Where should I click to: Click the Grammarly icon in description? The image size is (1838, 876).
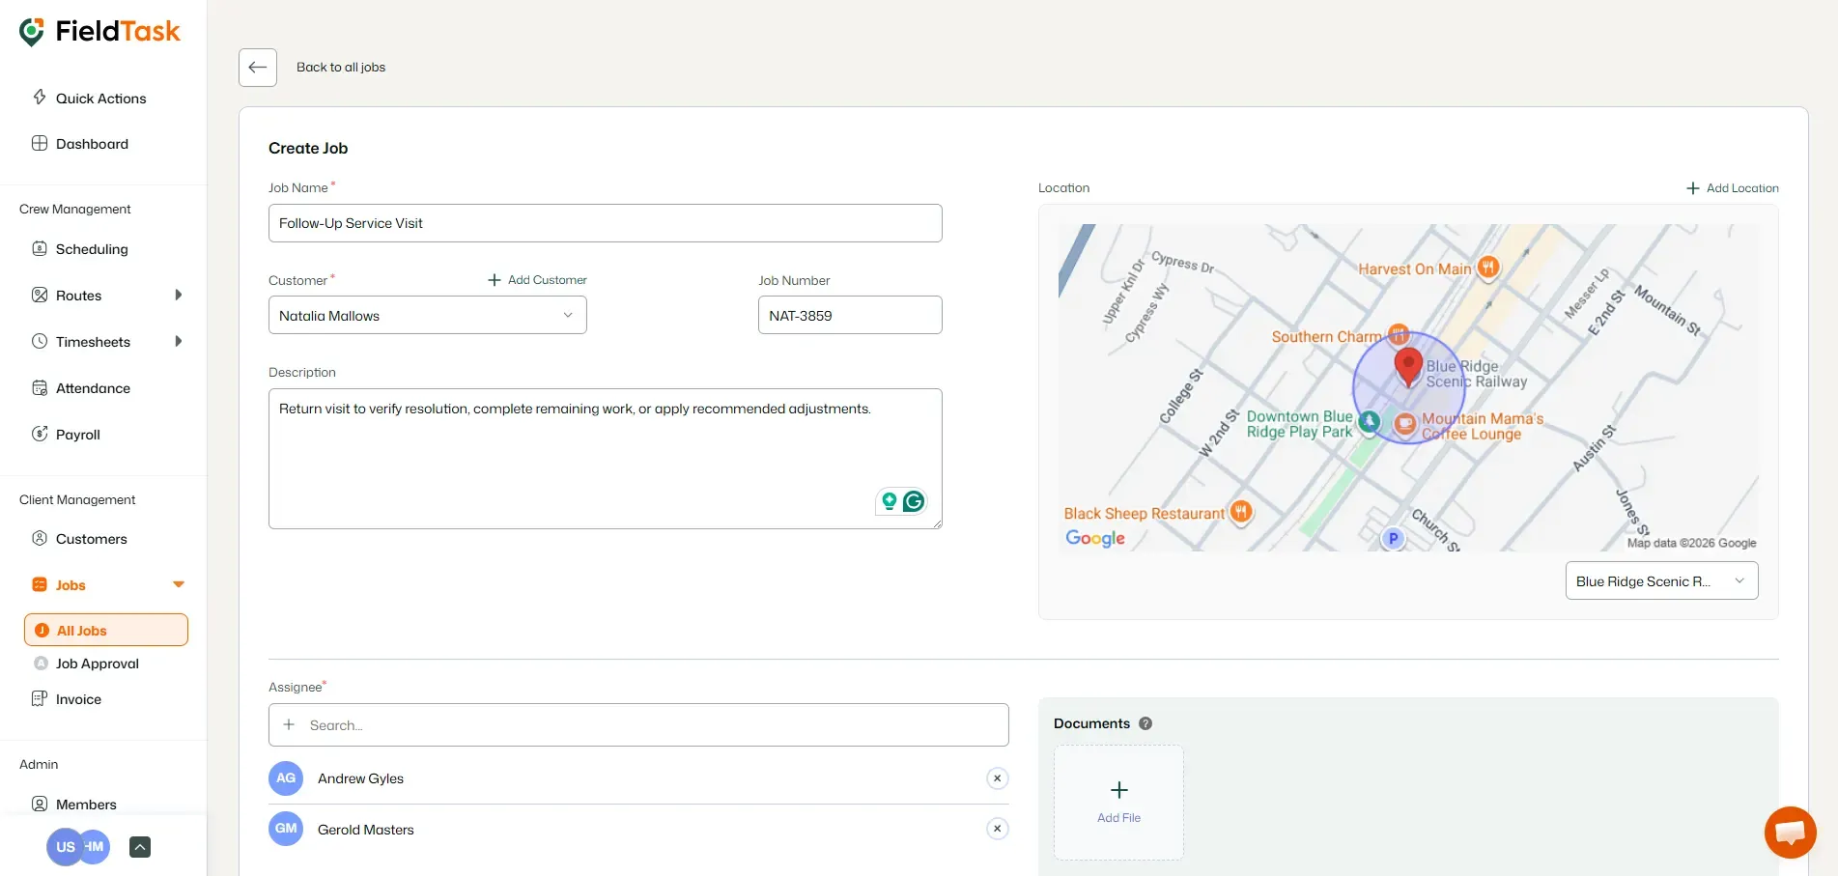click(914, 501)
